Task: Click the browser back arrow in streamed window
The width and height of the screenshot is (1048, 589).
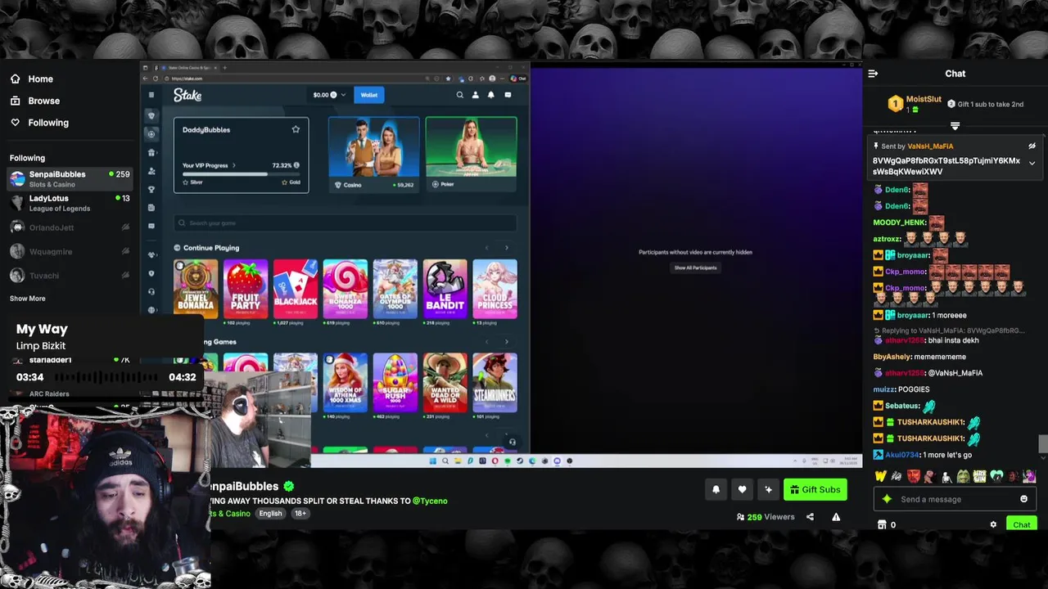Action: 146,79
